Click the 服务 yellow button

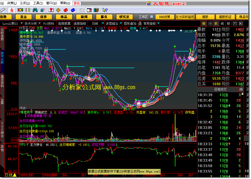(104, 17)
